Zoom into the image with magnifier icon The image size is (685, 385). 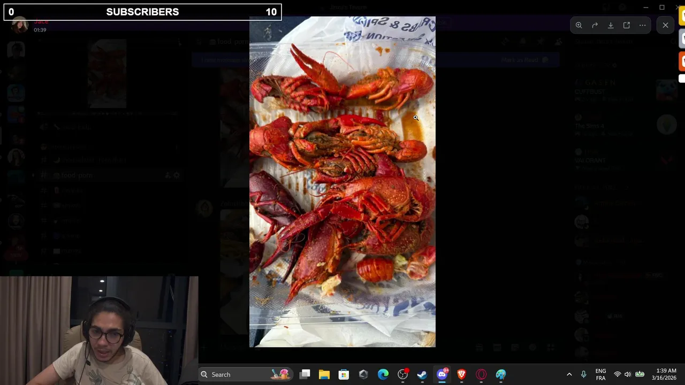point(579,25)
